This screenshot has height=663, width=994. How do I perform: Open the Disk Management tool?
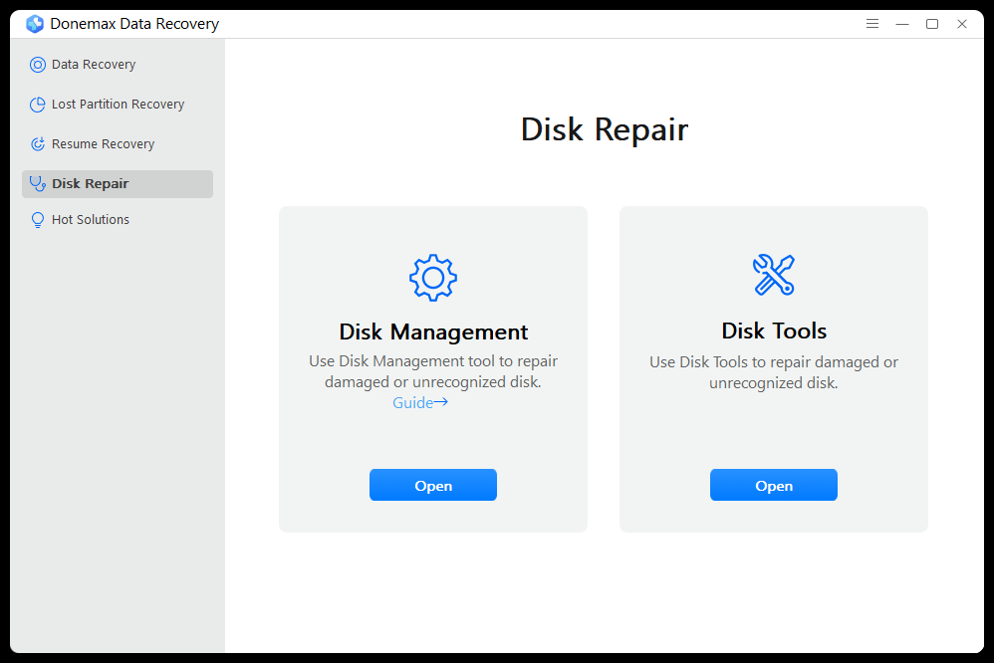(433, 485)
